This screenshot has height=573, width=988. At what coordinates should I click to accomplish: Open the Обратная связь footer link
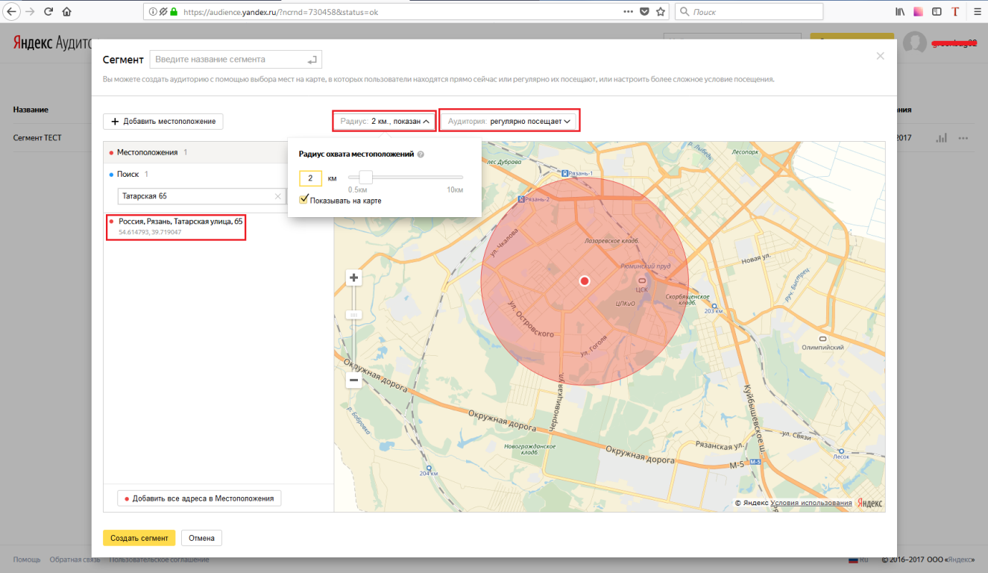click(x=75, y=560)
